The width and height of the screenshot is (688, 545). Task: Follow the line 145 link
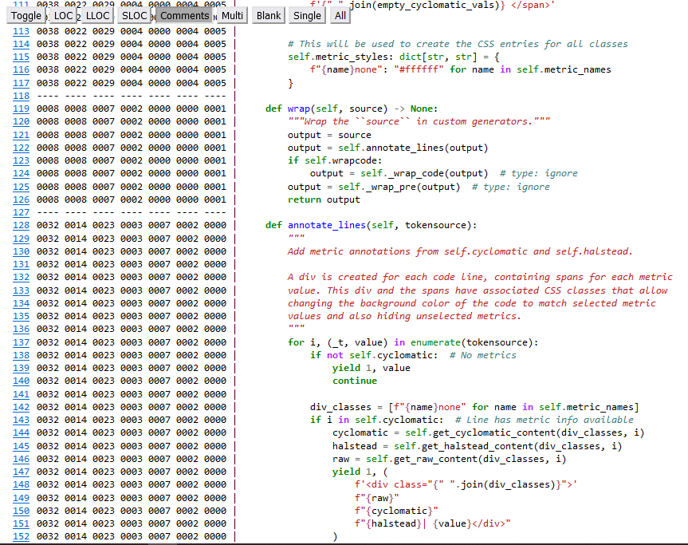click(x=21, y=446)
